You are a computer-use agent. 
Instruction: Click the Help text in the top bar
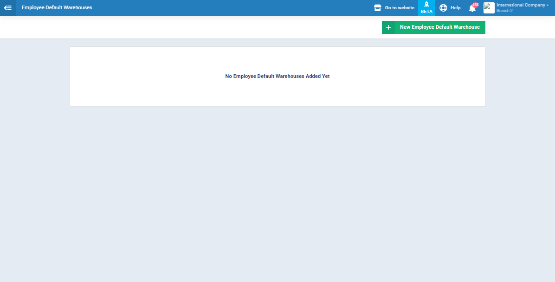pos(455,8)
